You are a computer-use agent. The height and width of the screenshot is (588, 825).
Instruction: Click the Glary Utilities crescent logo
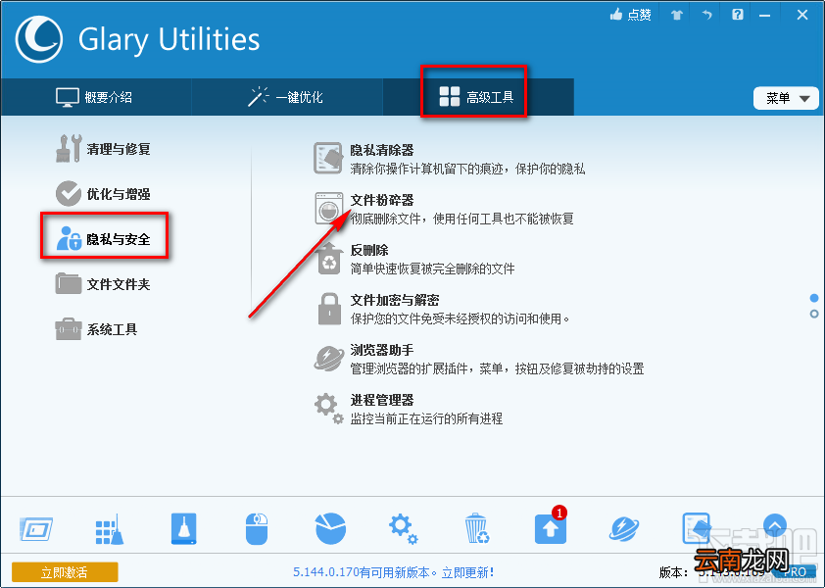(39, 39)
